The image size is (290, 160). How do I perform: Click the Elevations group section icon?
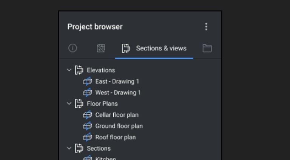pos(79,70)
